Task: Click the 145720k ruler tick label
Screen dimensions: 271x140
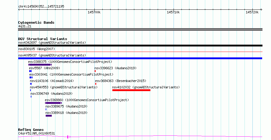Action: coord(252,12)
